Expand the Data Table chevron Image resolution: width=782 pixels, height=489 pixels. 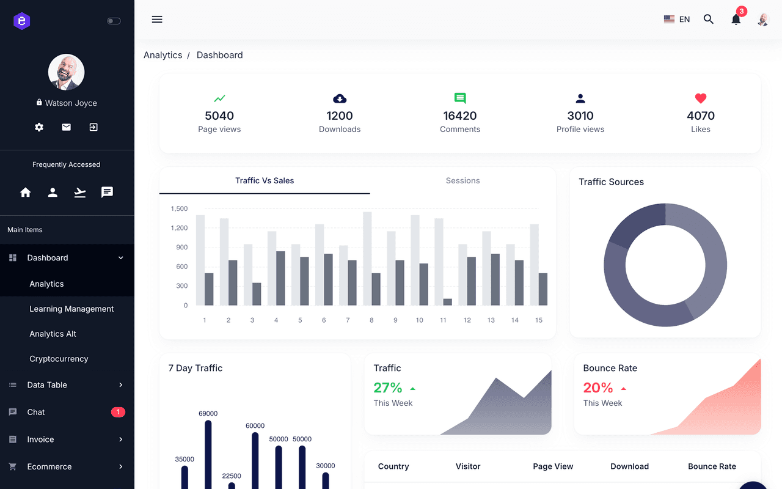120,385
